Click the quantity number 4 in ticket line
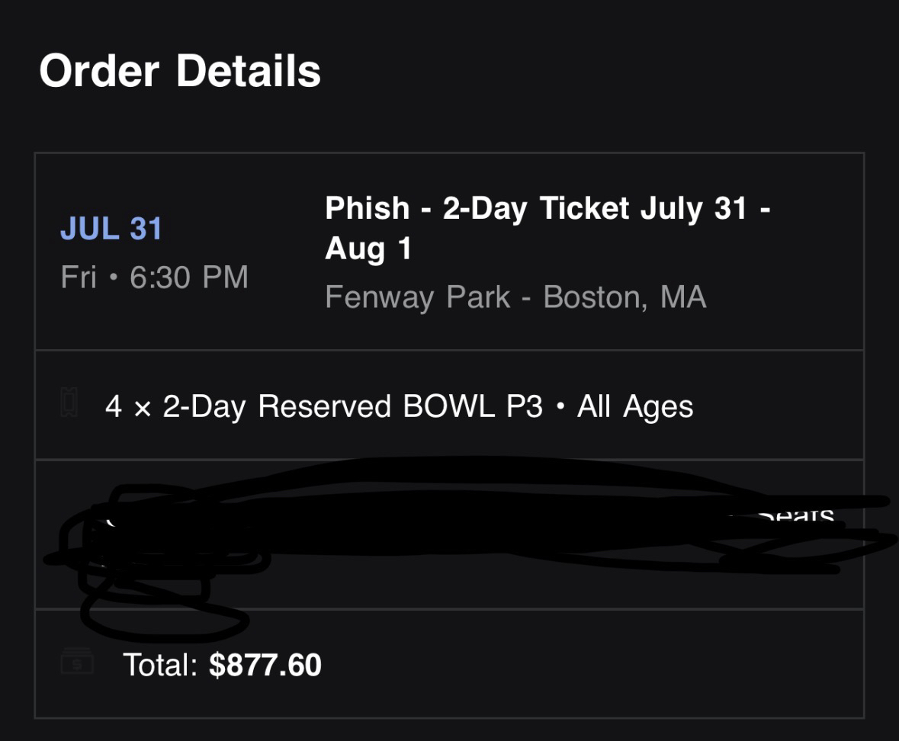The width and height of the screenshot is (899, 741). 114,406
